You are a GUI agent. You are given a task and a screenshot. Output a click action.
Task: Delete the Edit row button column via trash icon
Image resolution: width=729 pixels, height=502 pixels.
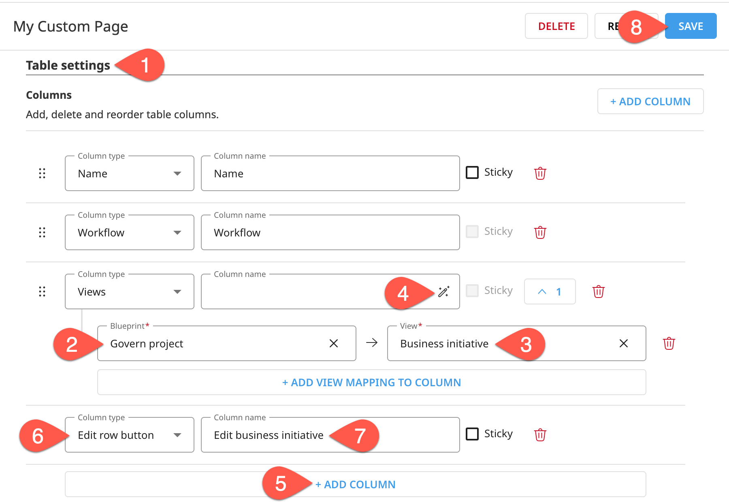(540, 434)
